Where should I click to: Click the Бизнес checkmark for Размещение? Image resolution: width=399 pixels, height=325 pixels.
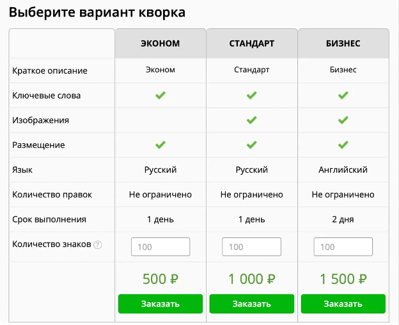(x=343, y=145)
